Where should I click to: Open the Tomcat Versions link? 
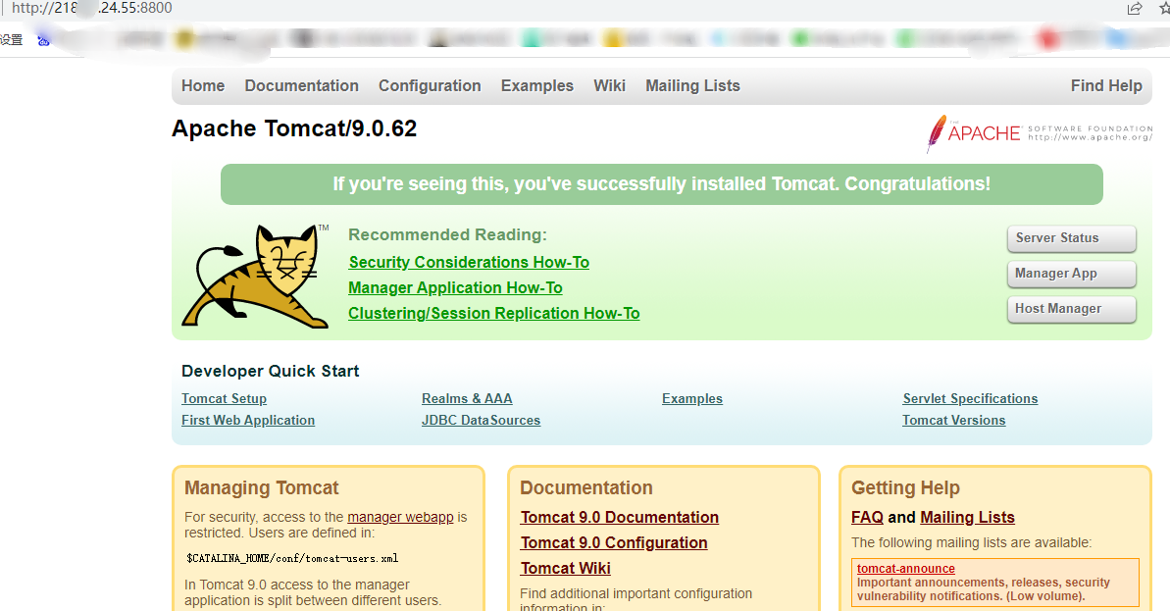[953, 420]
